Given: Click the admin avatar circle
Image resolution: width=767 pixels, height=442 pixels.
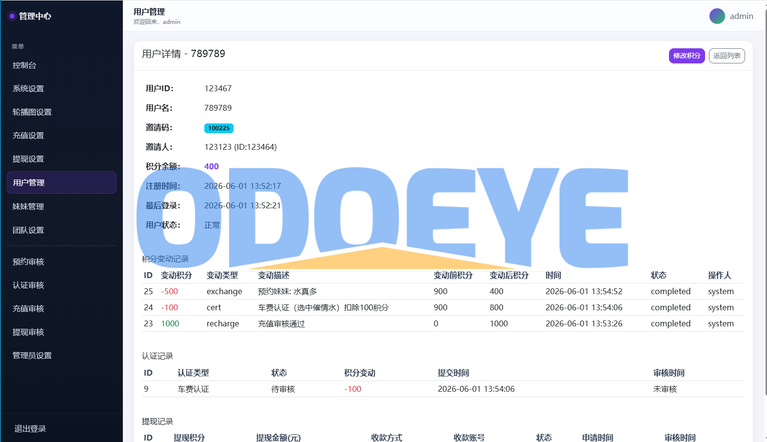Looking at the screenshot, I should (x=717, y=16).
